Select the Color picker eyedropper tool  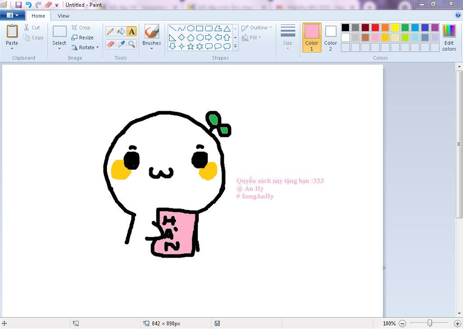pos(121,44)
